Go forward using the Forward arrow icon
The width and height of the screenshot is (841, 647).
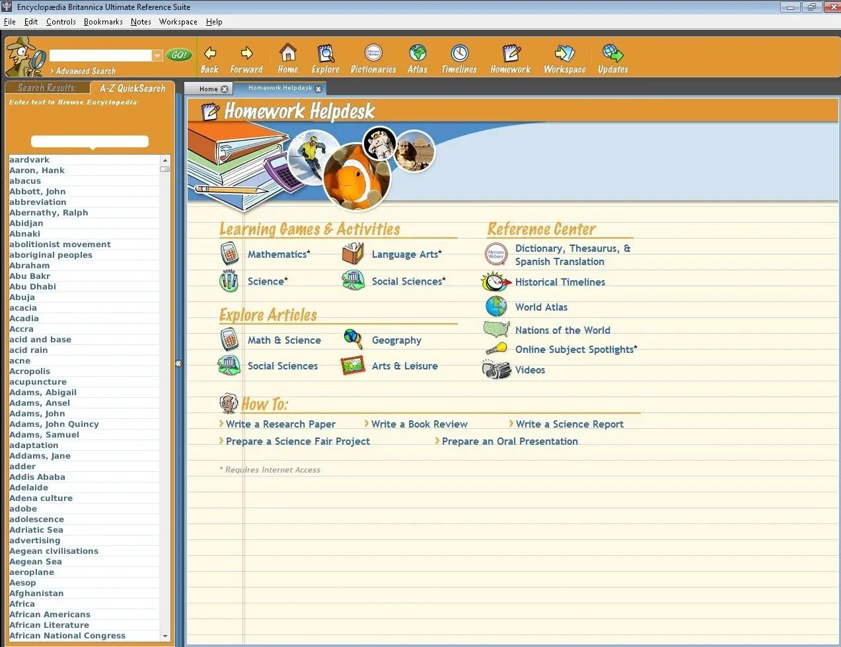tap(246, 54)
